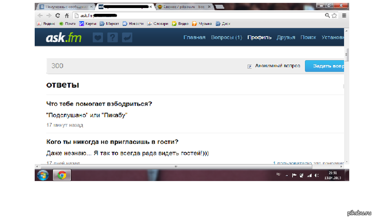Click the 17 минут назад timestamp
The image size is (374, 219).
pos(65,125)
